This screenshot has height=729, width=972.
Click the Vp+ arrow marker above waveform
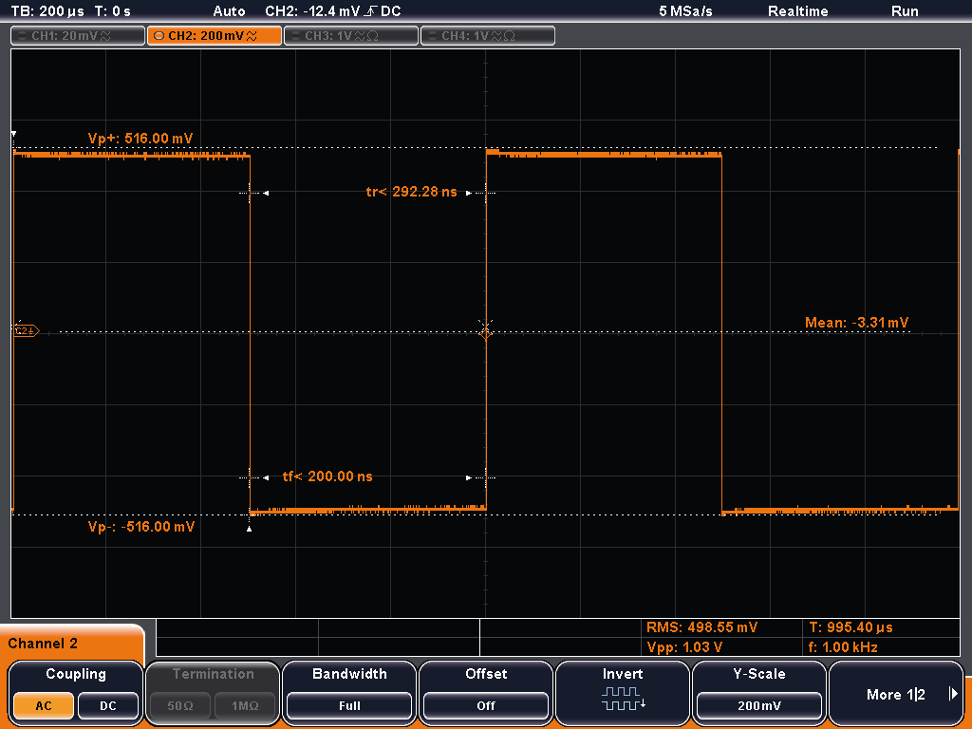tap(13, 135)
